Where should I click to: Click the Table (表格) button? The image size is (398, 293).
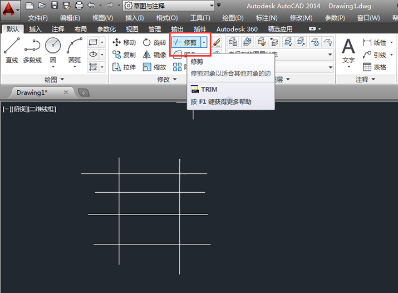point(375,67)
